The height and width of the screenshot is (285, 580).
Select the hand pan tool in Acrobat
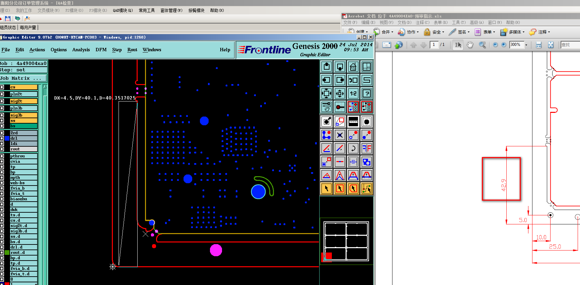click(470, 45)
